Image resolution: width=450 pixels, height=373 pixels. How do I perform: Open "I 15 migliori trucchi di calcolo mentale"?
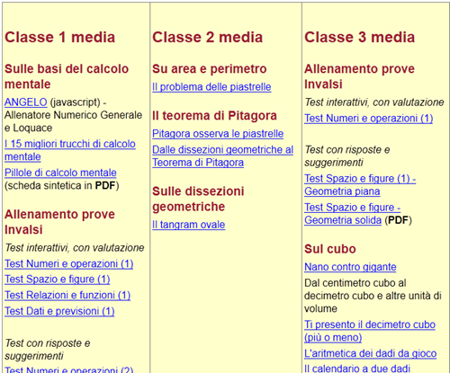tap(70, 150)
